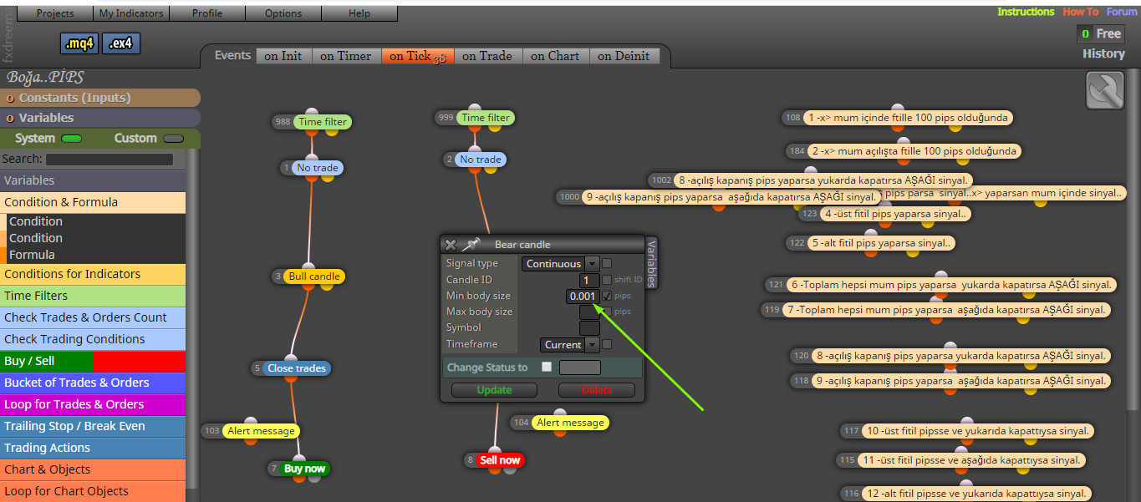Close the Bear candle dialog
Image resolution: width=1141 pixels, height=502 pixels.
451,245
